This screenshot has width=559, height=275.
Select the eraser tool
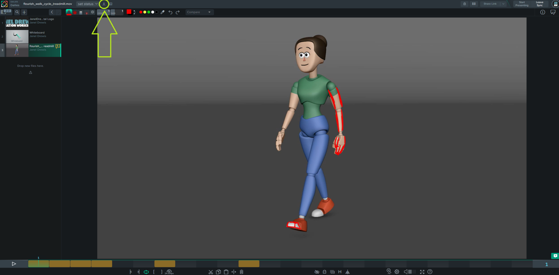pos(81,12)
